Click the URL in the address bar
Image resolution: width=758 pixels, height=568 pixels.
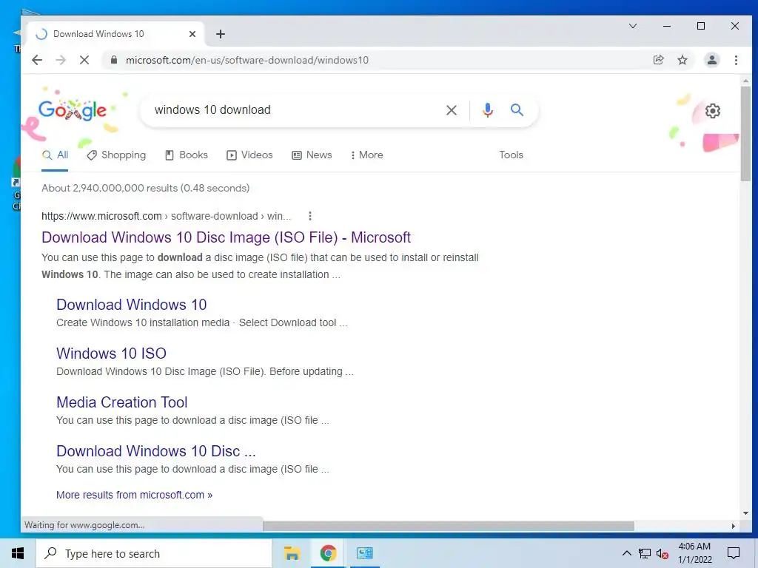coord(247,60)
